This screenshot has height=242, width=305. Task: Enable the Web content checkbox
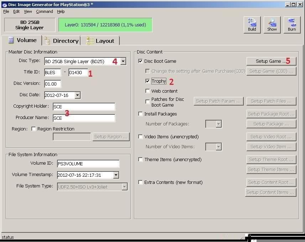[x=148, y=91]
